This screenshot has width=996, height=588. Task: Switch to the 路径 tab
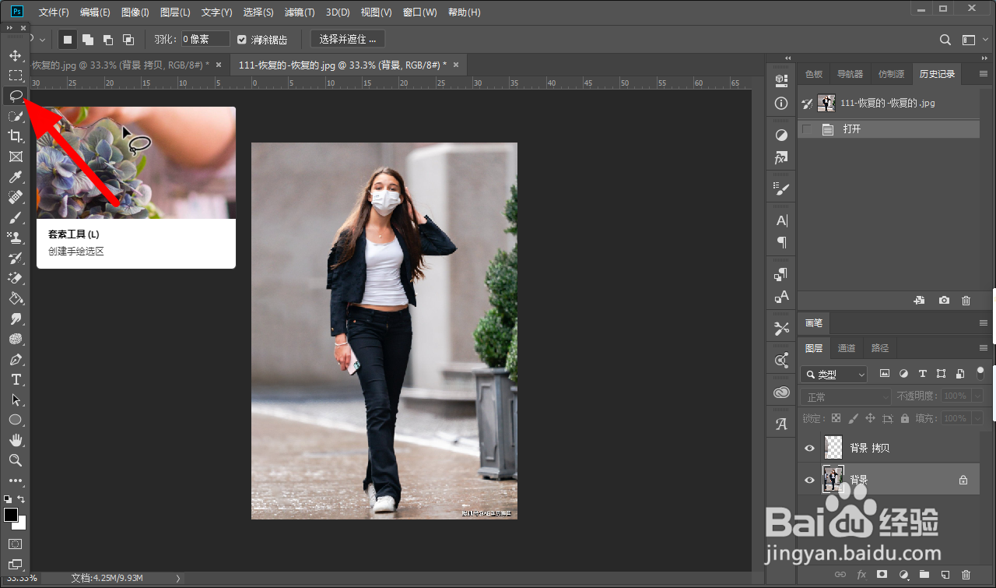880,348
